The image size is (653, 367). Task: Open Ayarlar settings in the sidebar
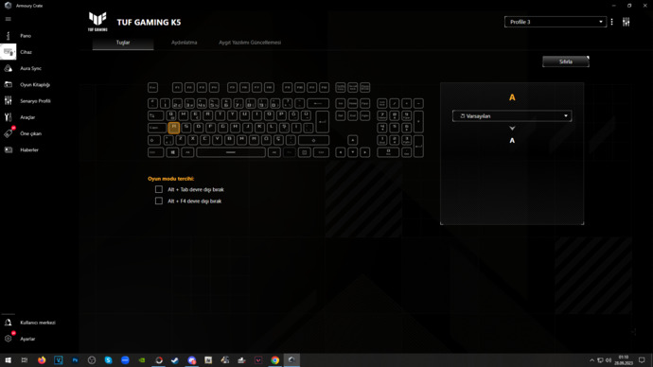(27, 339)
